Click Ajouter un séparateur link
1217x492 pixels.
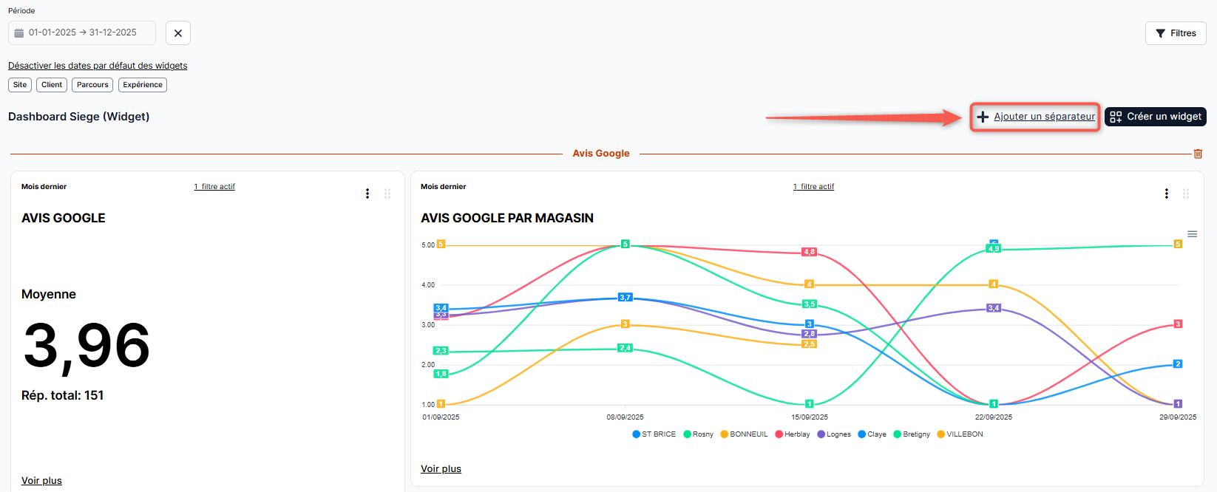pos(1043,117)
